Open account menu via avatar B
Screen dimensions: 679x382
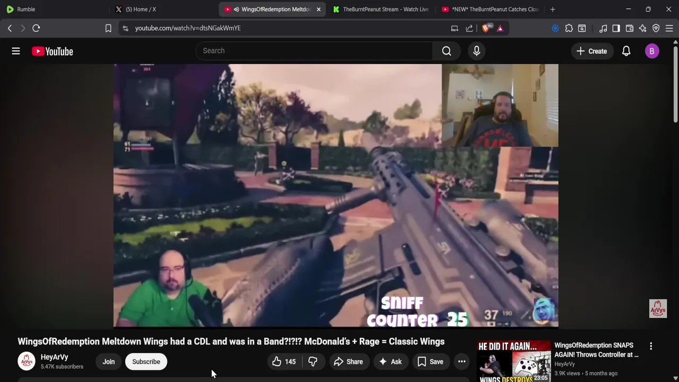pos(652,51)
